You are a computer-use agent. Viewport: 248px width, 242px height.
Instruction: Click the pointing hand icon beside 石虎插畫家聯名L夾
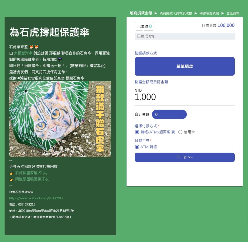tap(12, 173)
